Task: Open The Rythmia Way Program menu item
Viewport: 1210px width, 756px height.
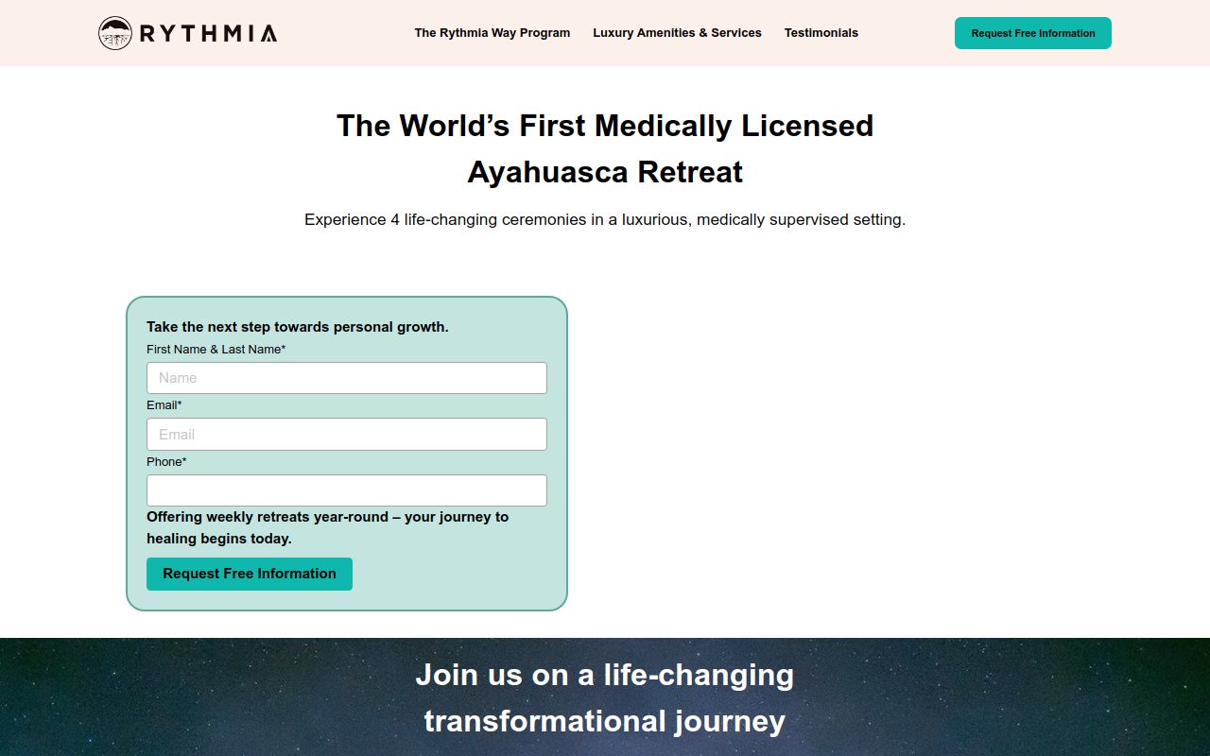Action: (493, 33)
